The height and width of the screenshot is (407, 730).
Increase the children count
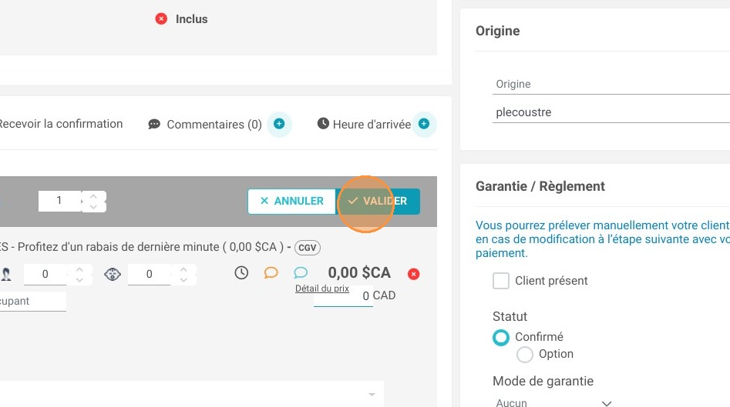183,269
